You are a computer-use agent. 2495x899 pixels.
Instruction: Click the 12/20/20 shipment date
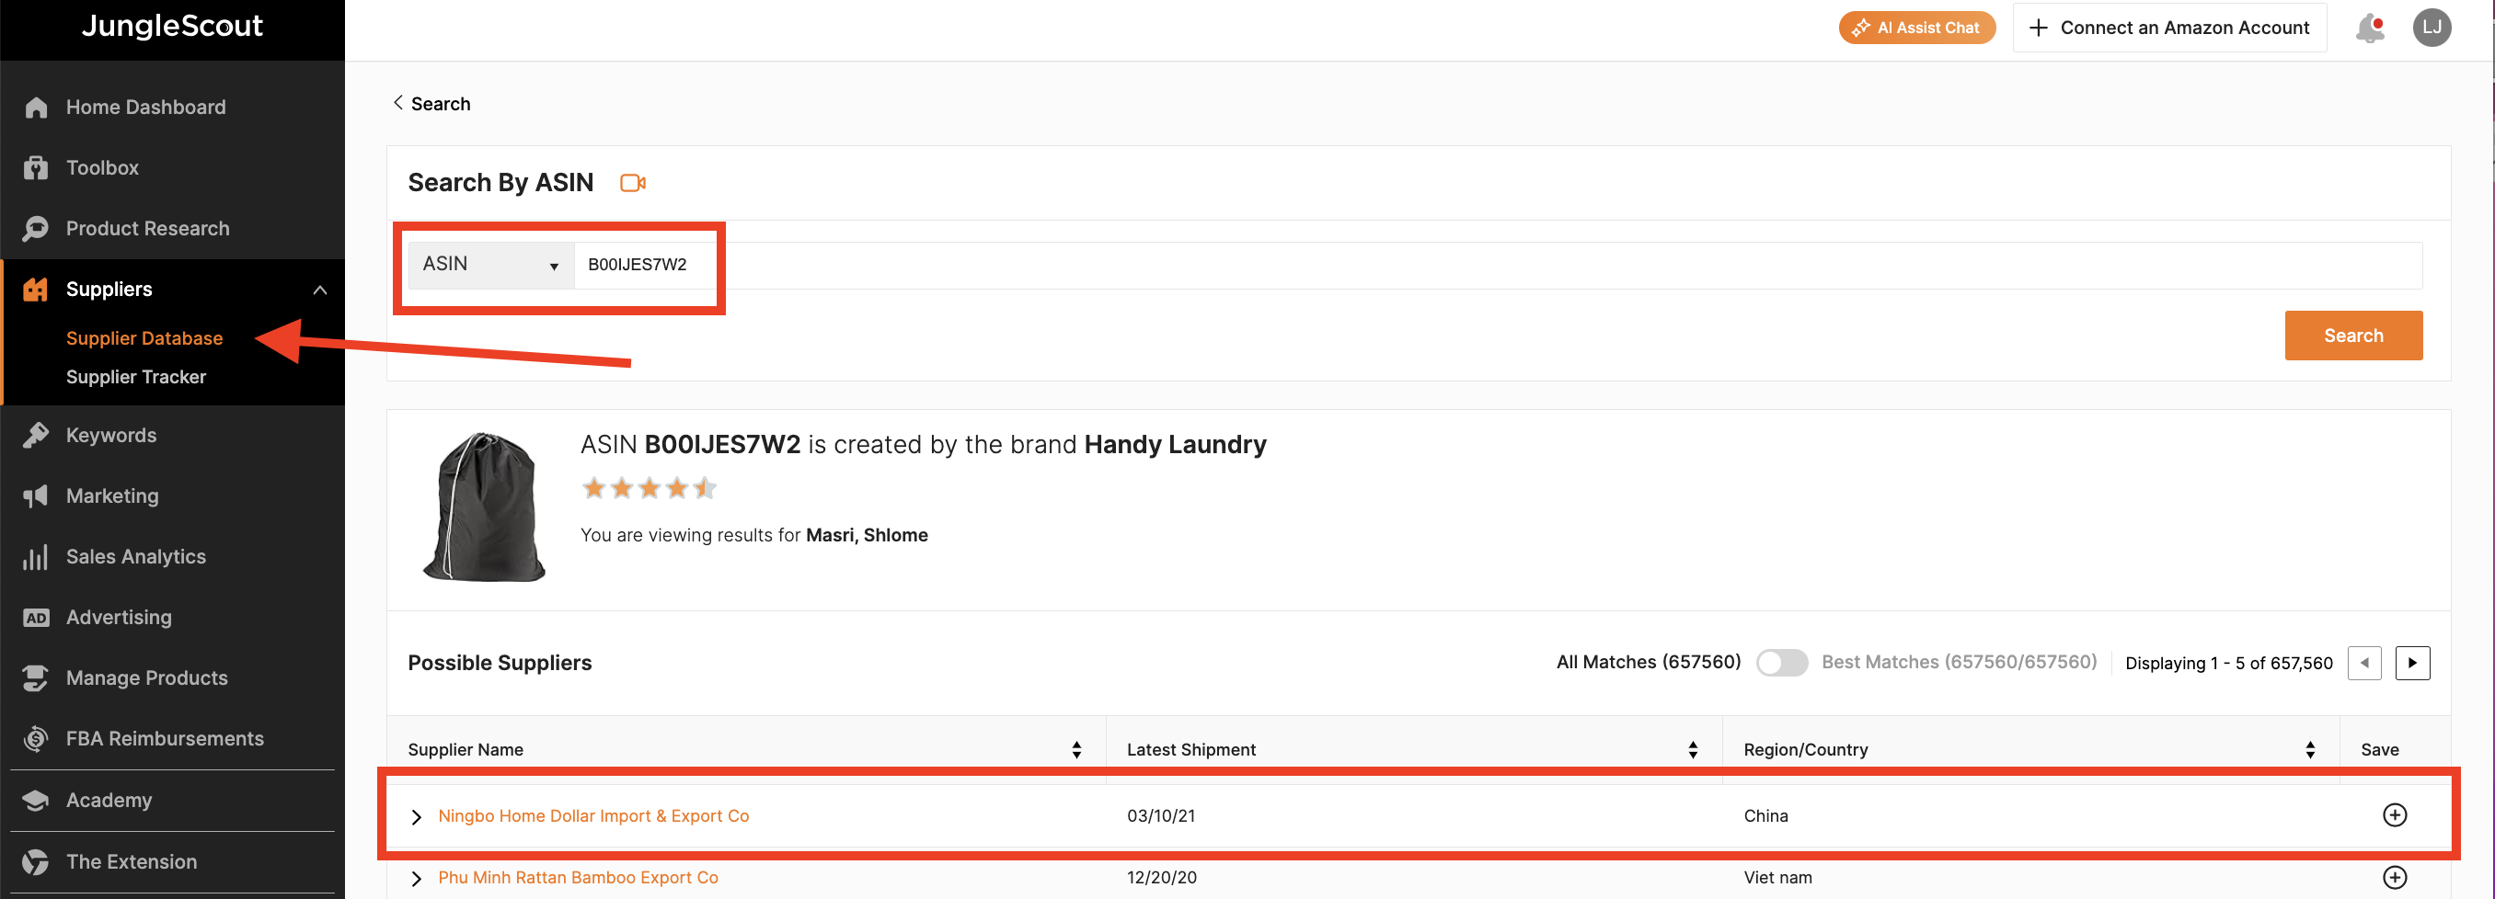1161,878
